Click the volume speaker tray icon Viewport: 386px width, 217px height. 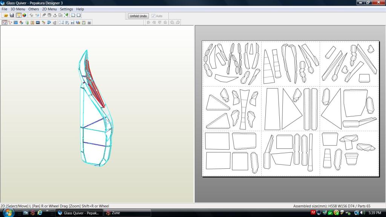click(363, 212)
